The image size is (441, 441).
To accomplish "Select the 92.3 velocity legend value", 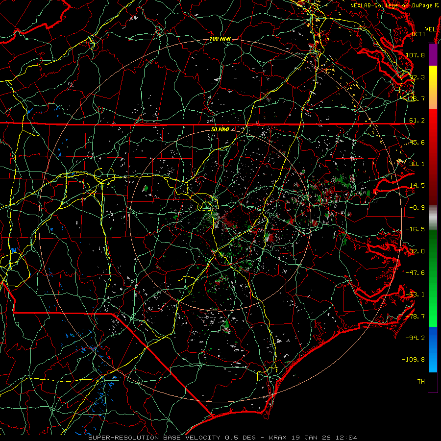I will coord(417,77).
